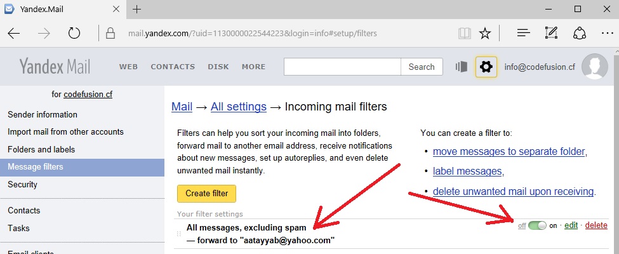Close the Yandex.Mail tab
Viewport: 619px width, 254px height.
click(x=116, y=10)
